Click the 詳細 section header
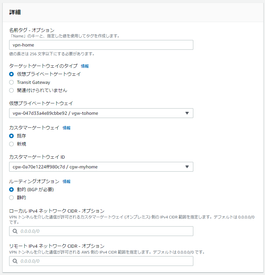 click(16, 12)
